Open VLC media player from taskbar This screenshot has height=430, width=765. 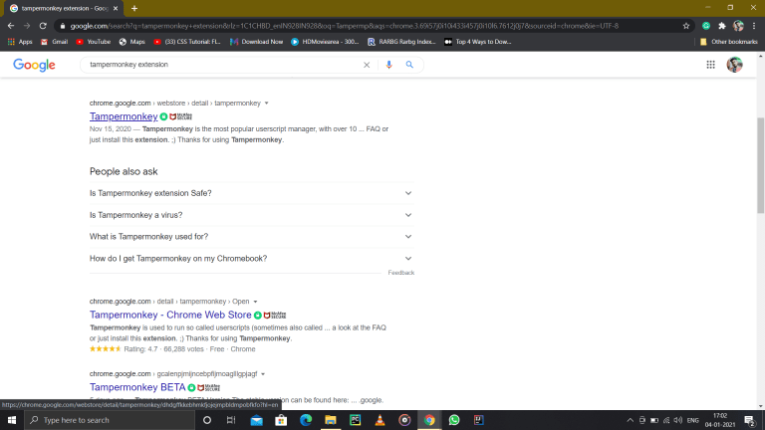(380, 420)
